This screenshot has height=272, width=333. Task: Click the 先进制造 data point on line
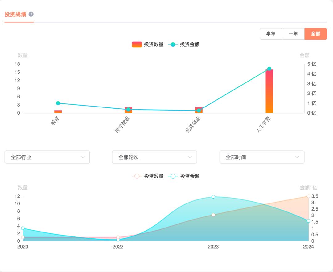point(199,110)
